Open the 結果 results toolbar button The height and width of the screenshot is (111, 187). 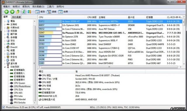coord(63,12)
